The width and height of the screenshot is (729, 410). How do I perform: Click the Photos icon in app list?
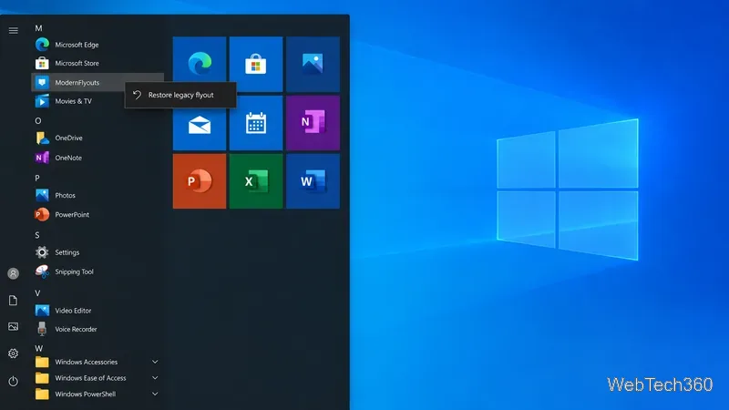[42, 195]
